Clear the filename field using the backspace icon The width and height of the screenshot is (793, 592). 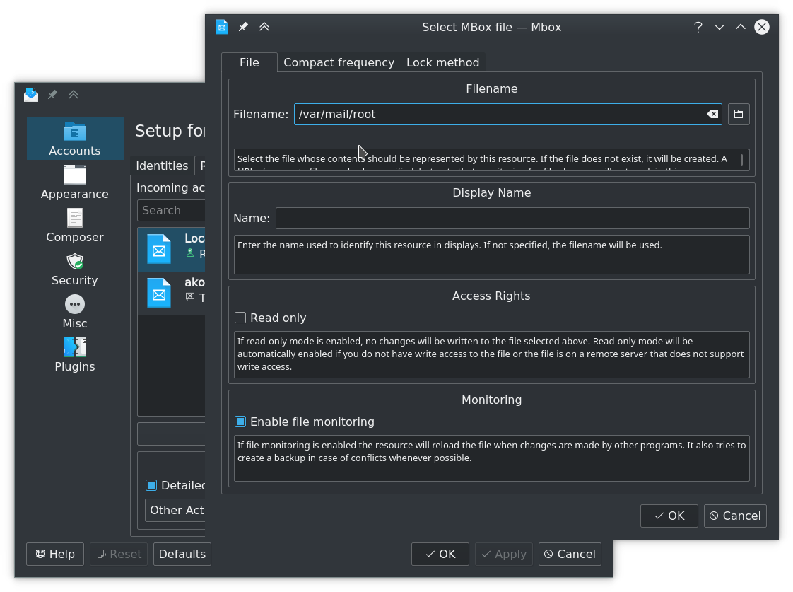click(712, 114)
